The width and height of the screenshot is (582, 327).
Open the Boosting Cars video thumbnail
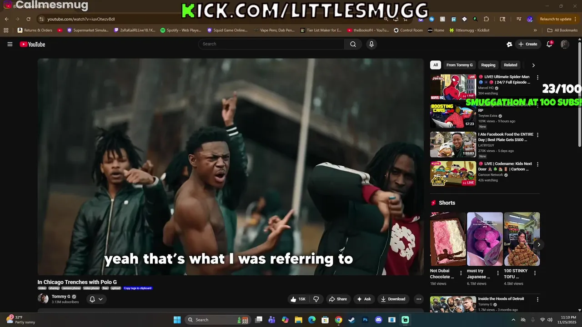point(453,116)
